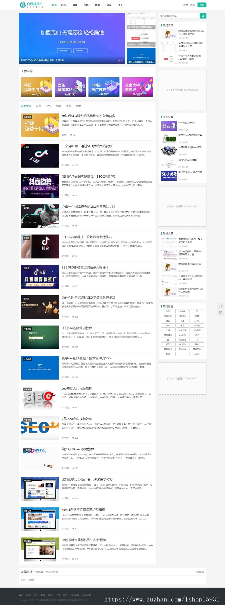Screen dimensions: 225x605
Task: Click the green search magnifier icon
Action: pyautogui.click(x=203, y=16)
